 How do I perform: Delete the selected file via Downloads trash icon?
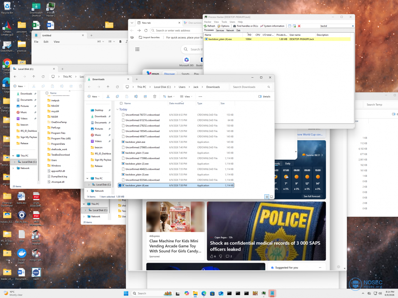[155, 96]
